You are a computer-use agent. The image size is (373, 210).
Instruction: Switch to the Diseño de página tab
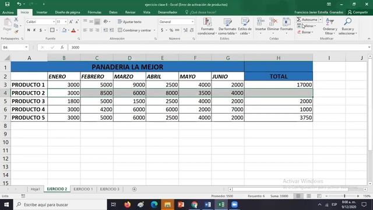pos(68,12)
